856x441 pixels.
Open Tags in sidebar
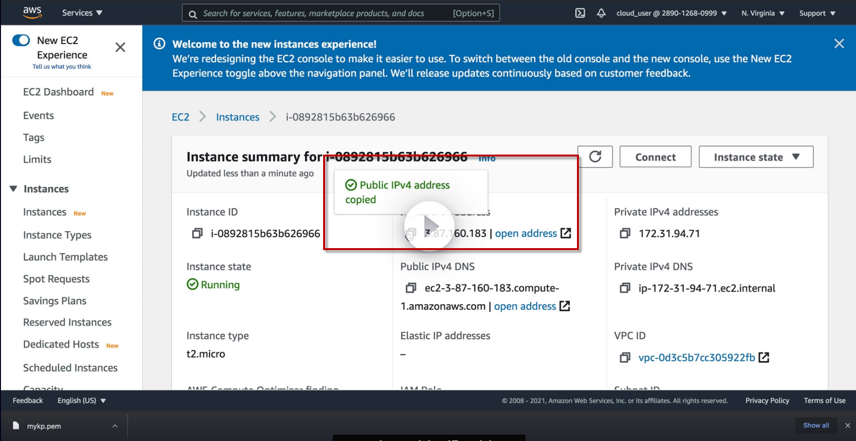pyautogui.click(x=33, y=138)
